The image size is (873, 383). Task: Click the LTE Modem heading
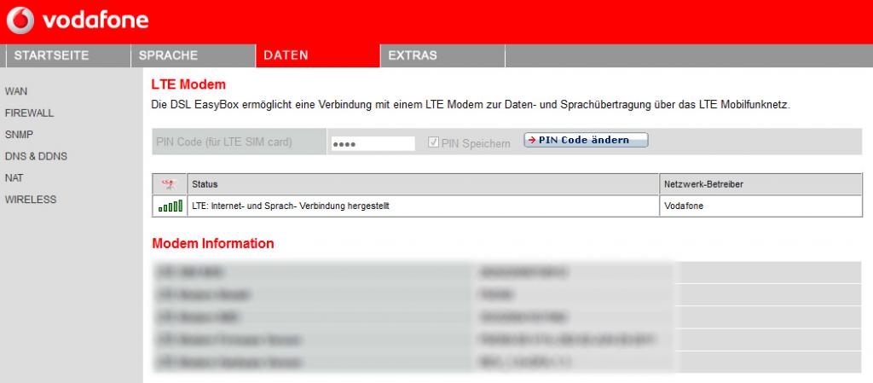(x=188, y=84)
